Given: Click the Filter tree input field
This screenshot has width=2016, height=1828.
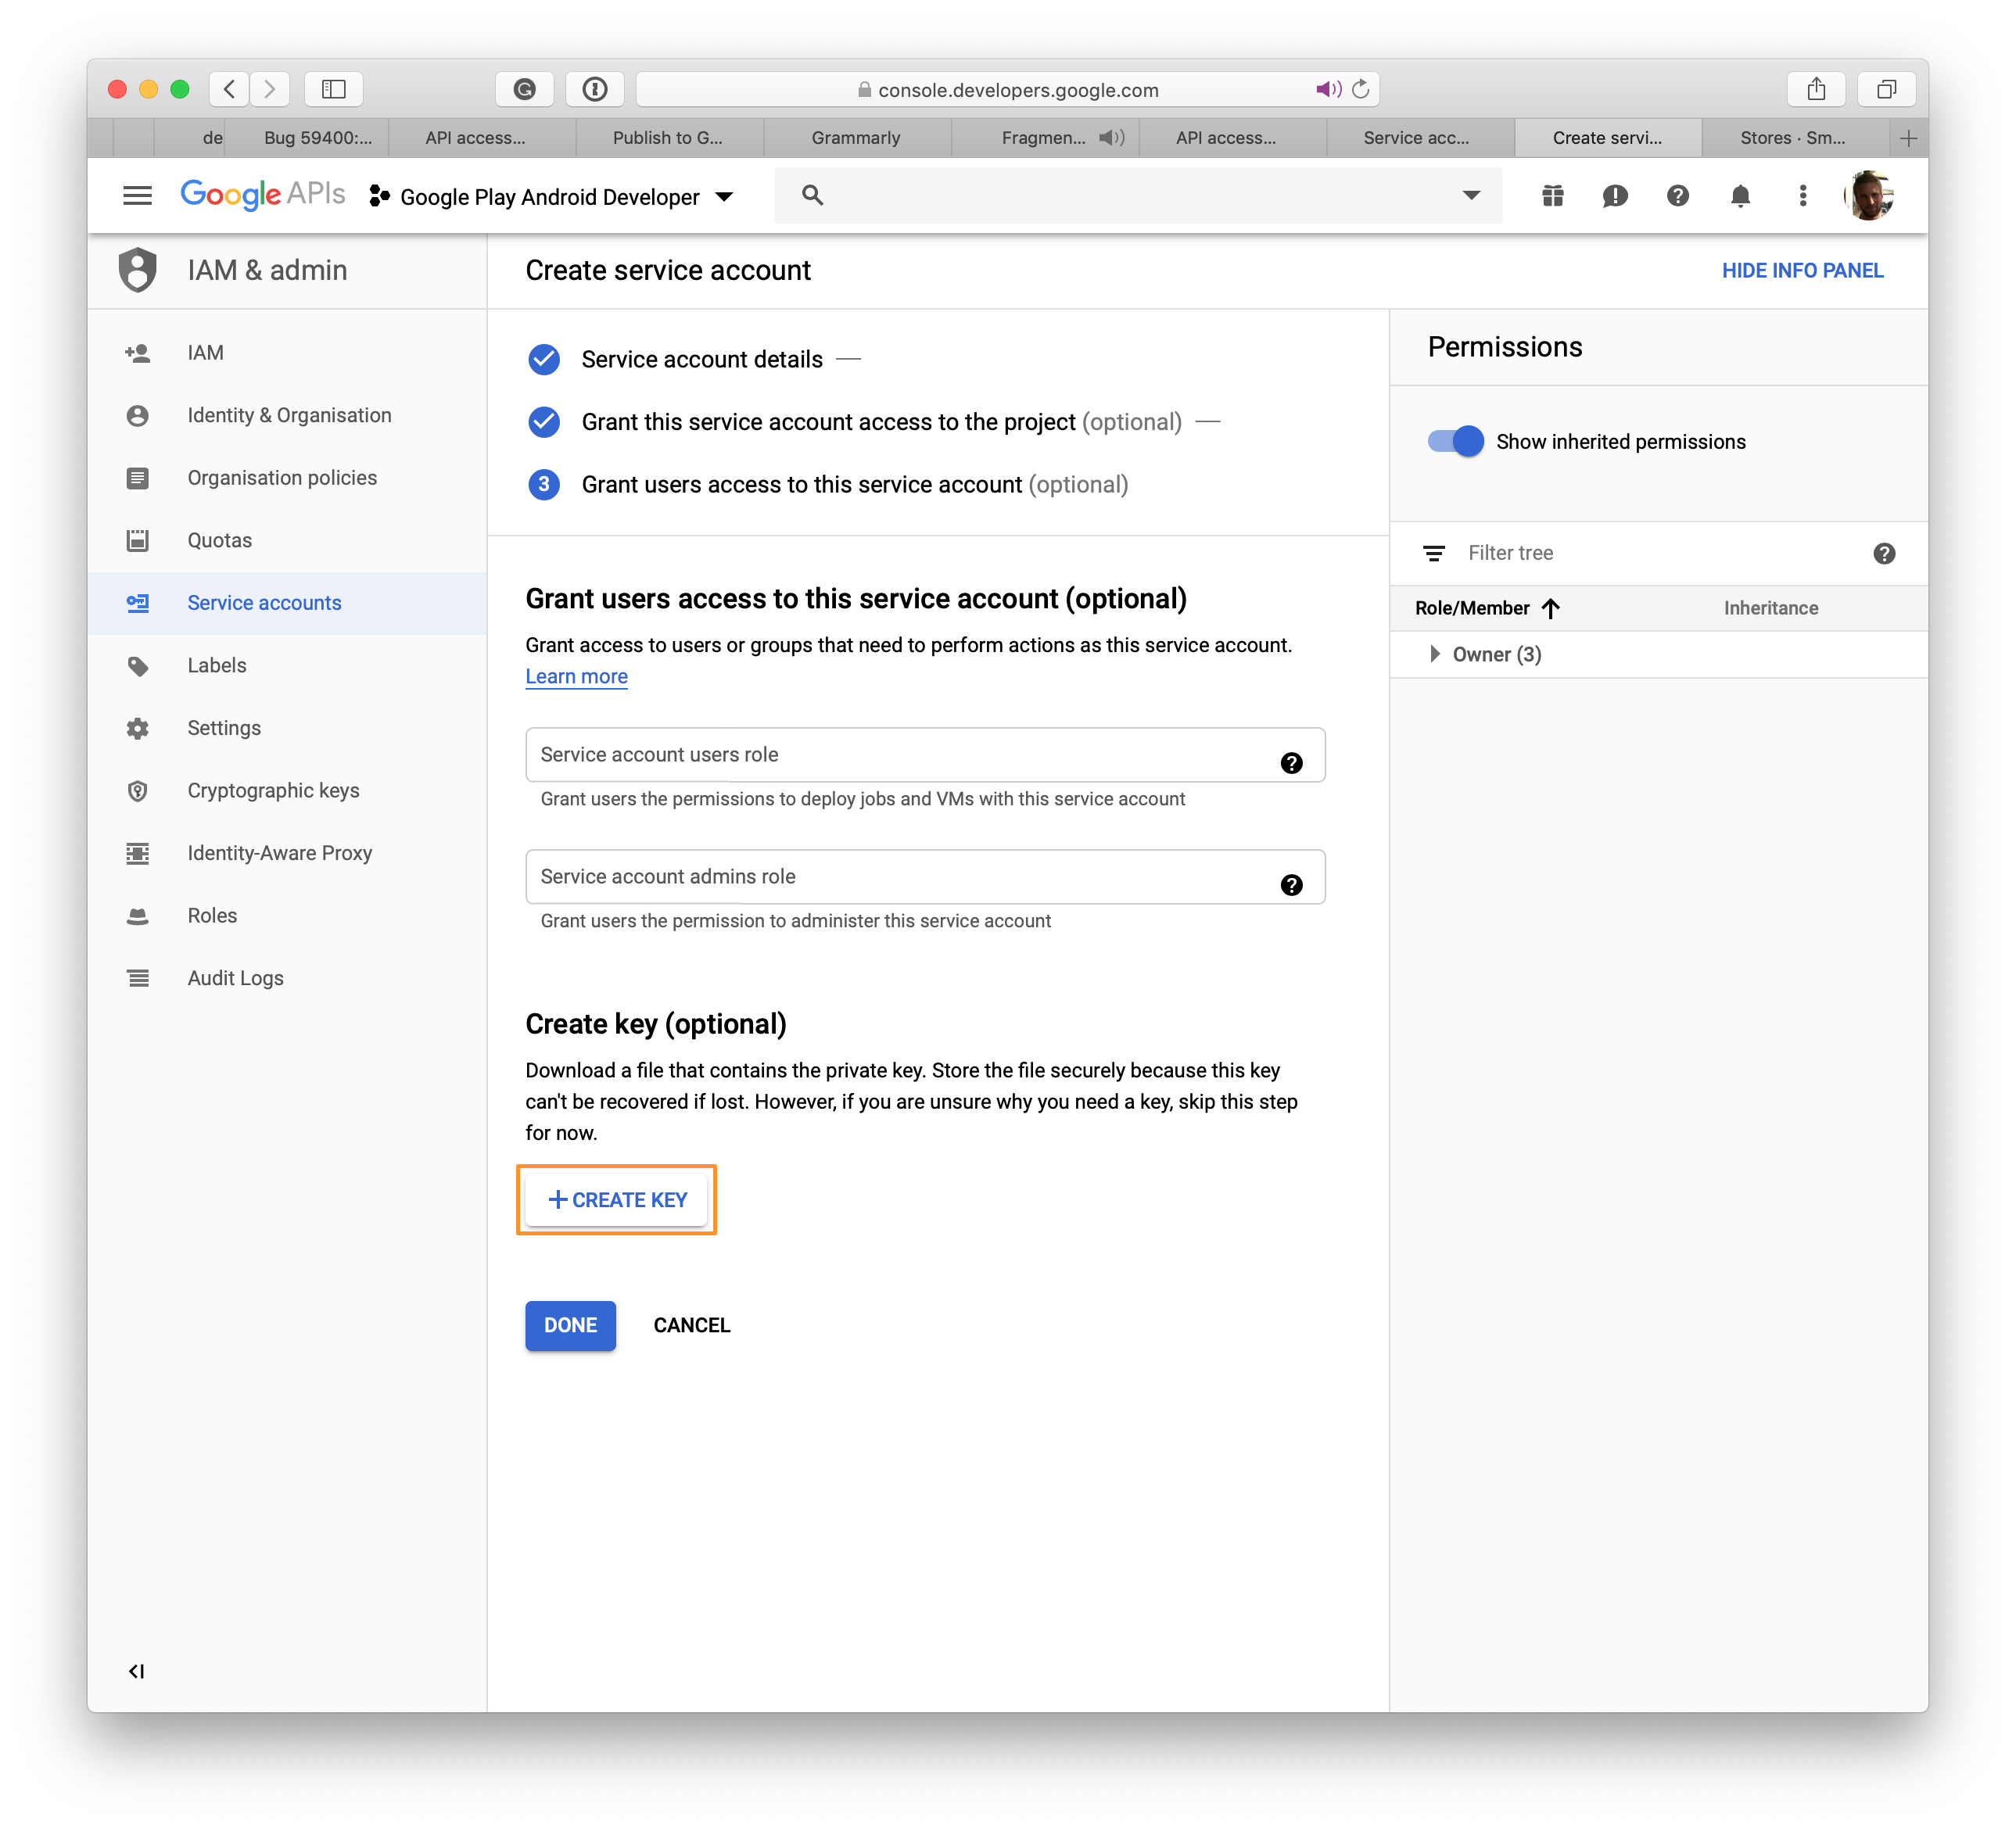Looking at the screenshot, I should pos(1658,553).
